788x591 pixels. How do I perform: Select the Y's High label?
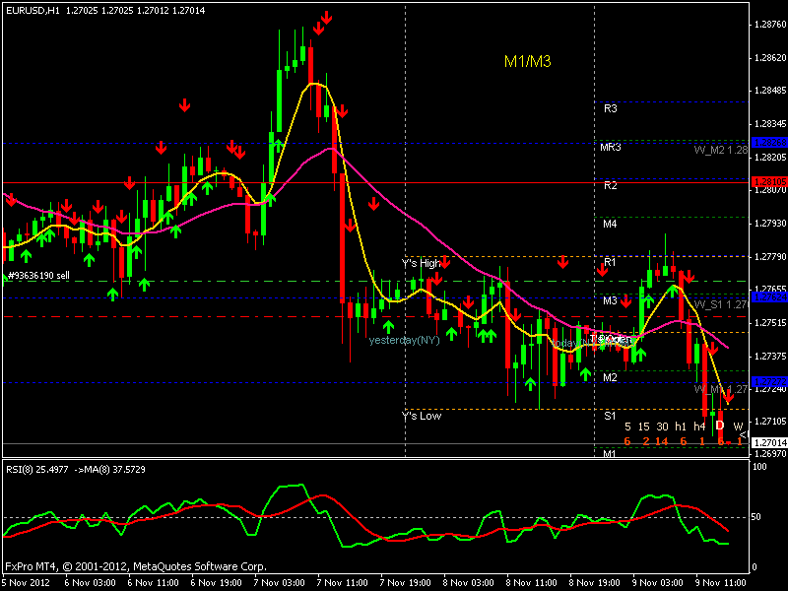click(x=421, y=263)
